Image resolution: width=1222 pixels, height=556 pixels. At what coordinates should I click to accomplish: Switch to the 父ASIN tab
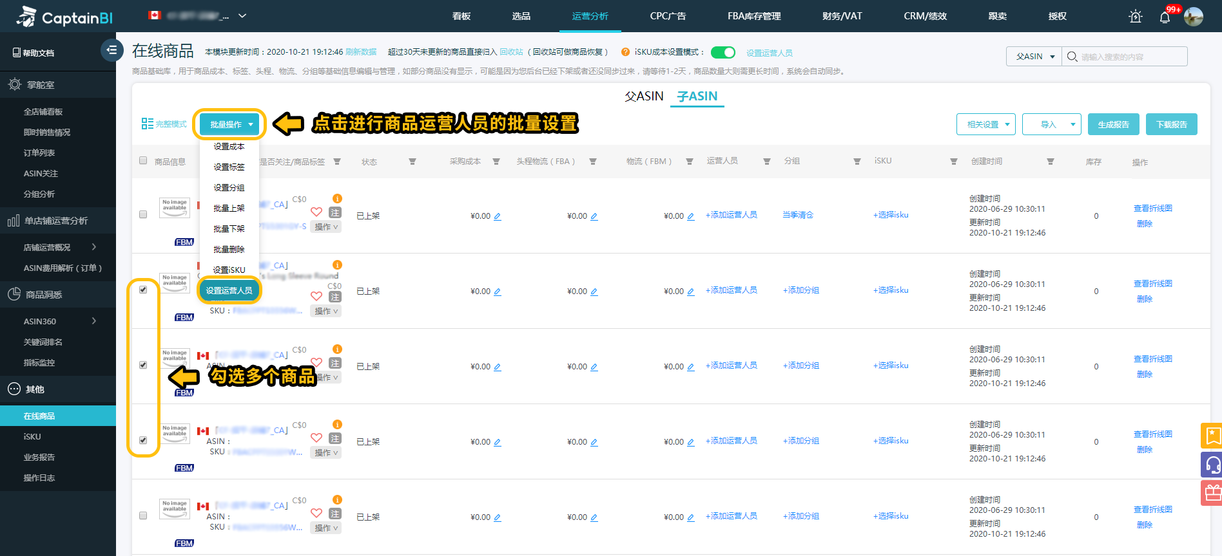coord(644,96)
